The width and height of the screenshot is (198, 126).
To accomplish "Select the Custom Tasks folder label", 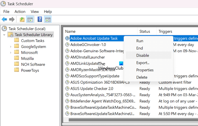I will tap(33, 41).
